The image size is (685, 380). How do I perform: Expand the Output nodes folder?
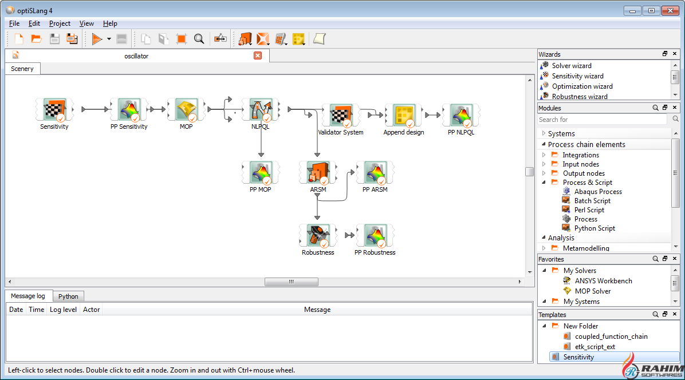544,173
